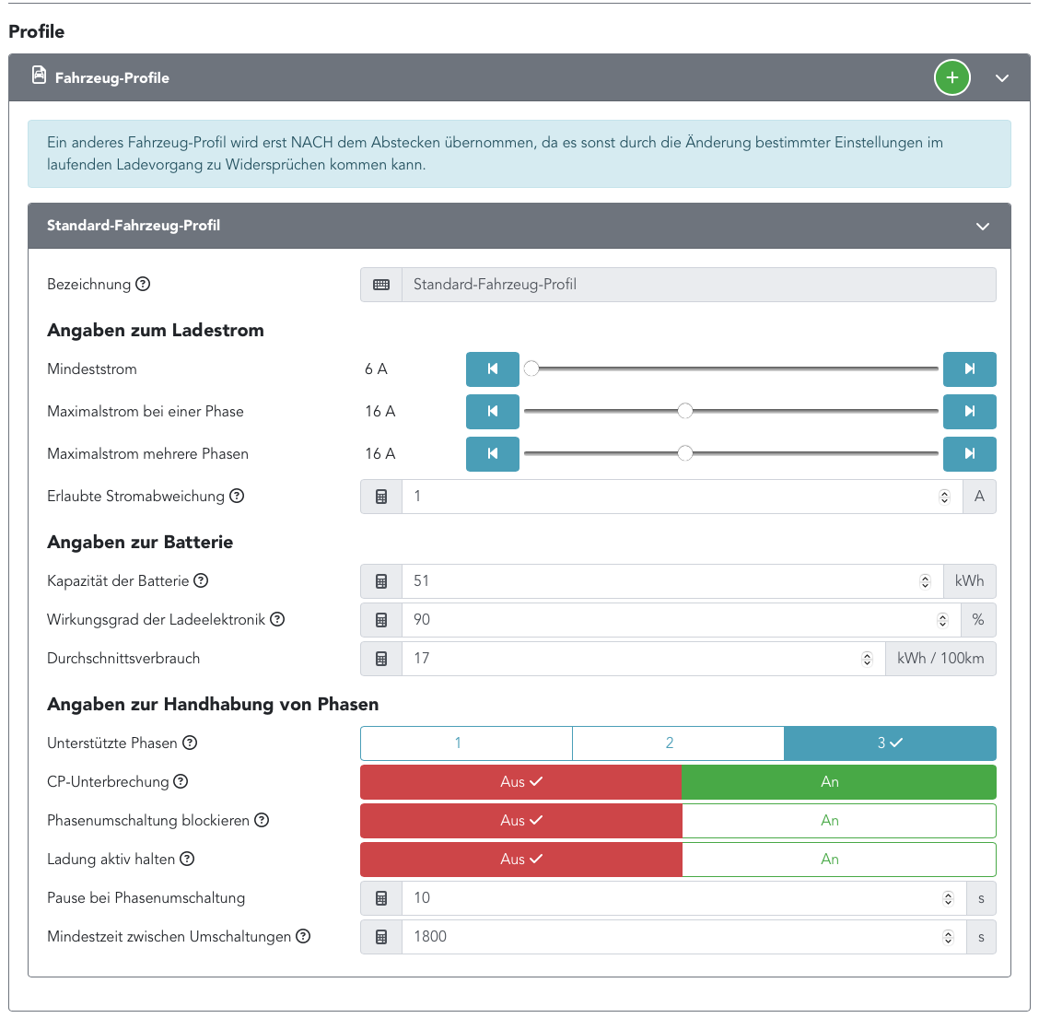Skip Maximalstrom mehrere Phasen to maximum
The height and width of the screenshot is (1018, 1039).
click(x=969, y=454)
